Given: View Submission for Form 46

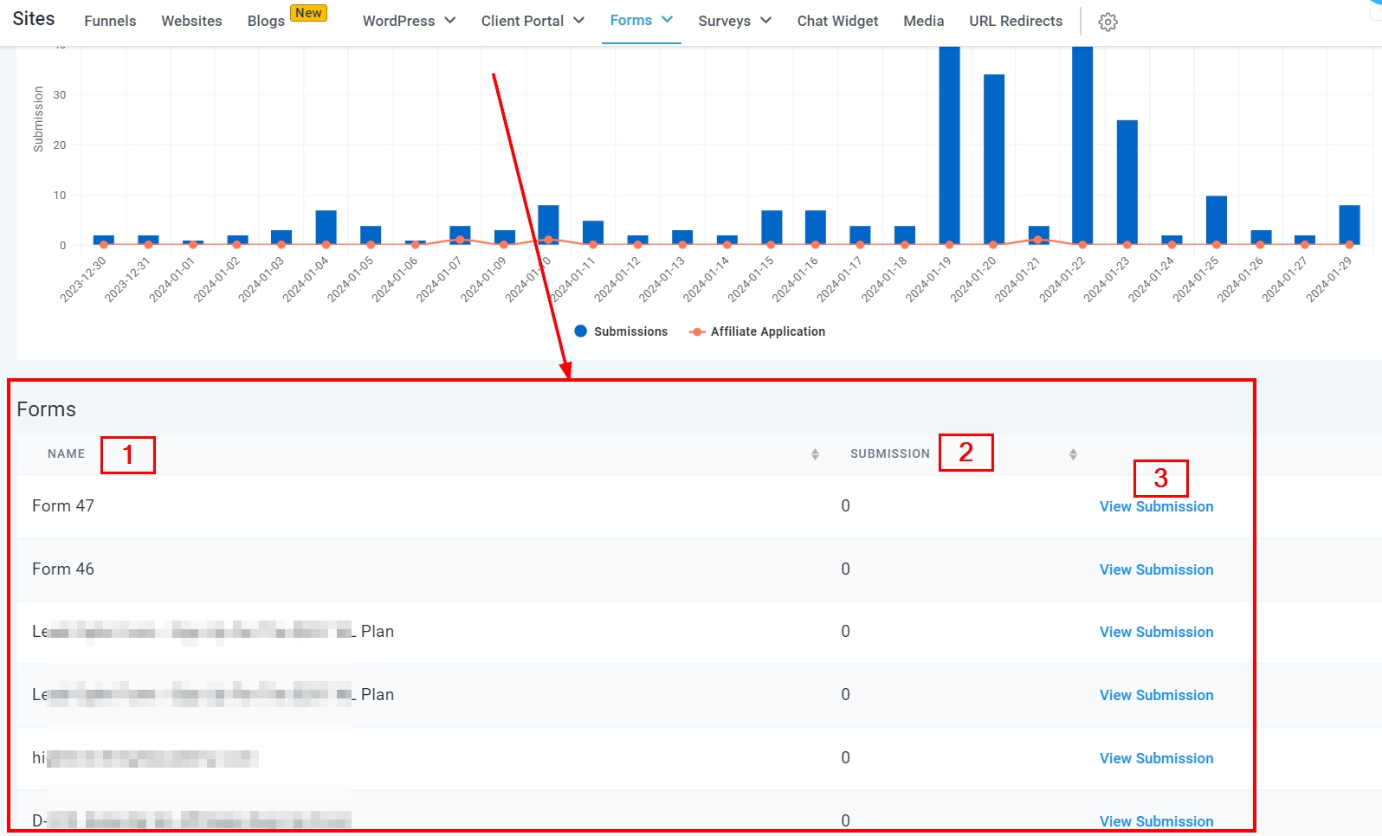Looking at the screenshot, I should click(1156, 569).
